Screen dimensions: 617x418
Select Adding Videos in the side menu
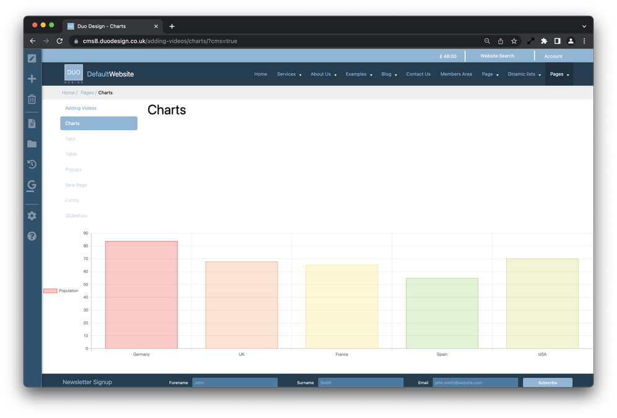coord(81,108)
